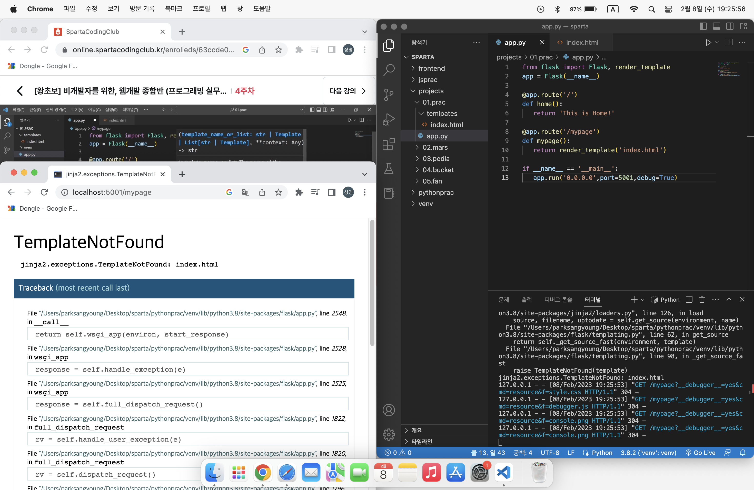
Task: Open Visual Studio Code from the Dock
Action: (503, 473)
